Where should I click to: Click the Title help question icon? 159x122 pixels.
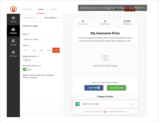point(28,34)
